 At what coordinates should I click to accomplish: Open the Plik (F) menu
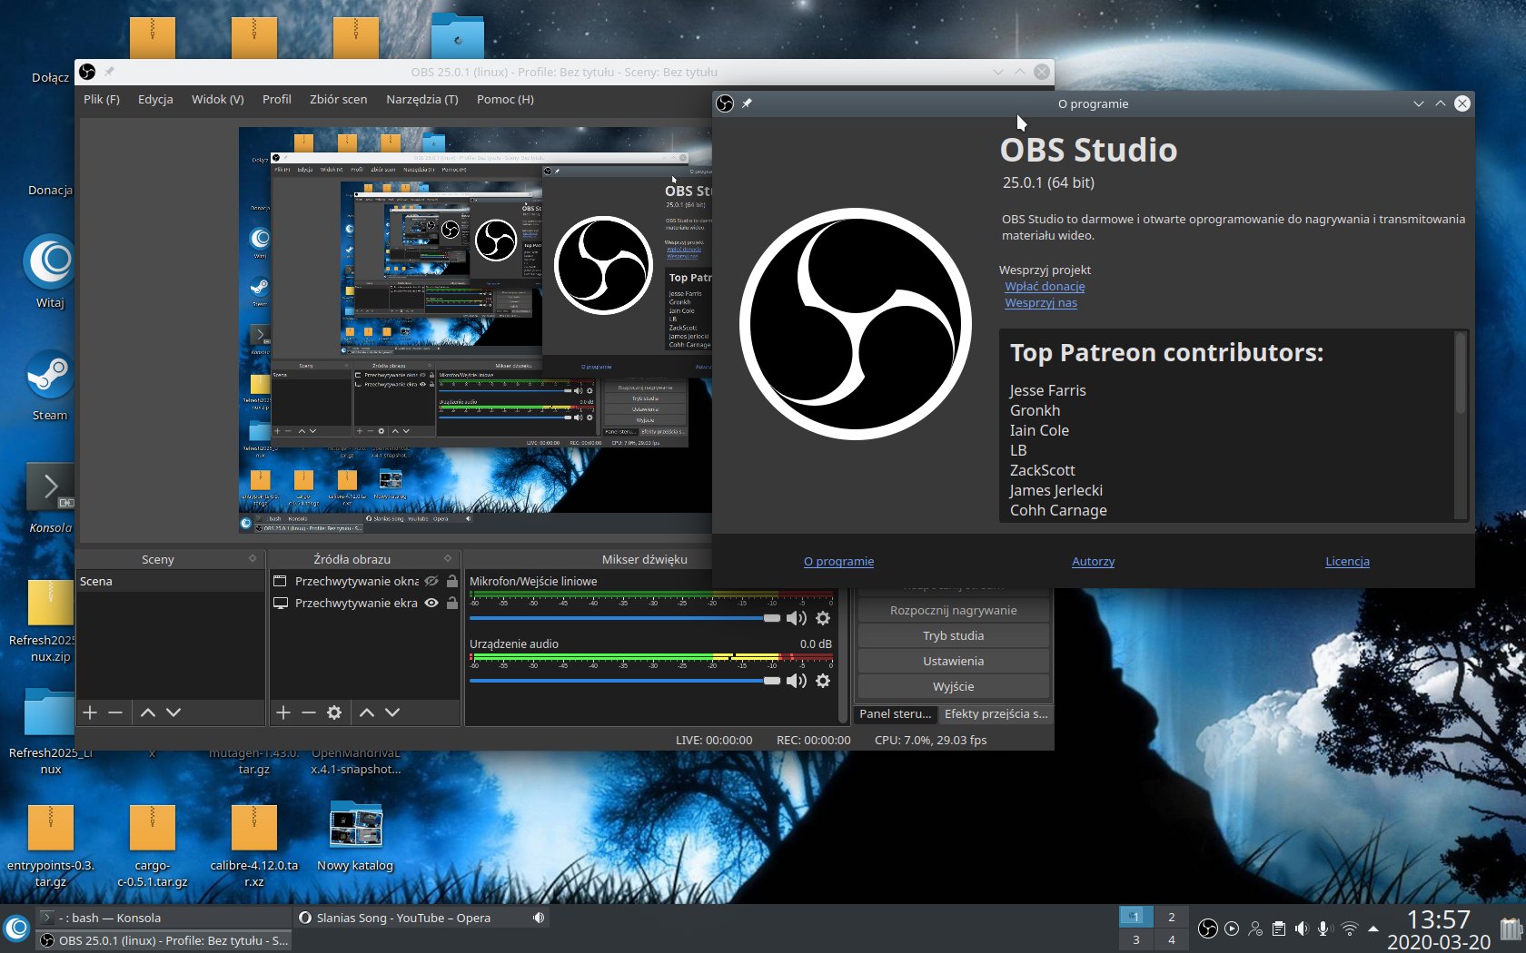(102, 99)
